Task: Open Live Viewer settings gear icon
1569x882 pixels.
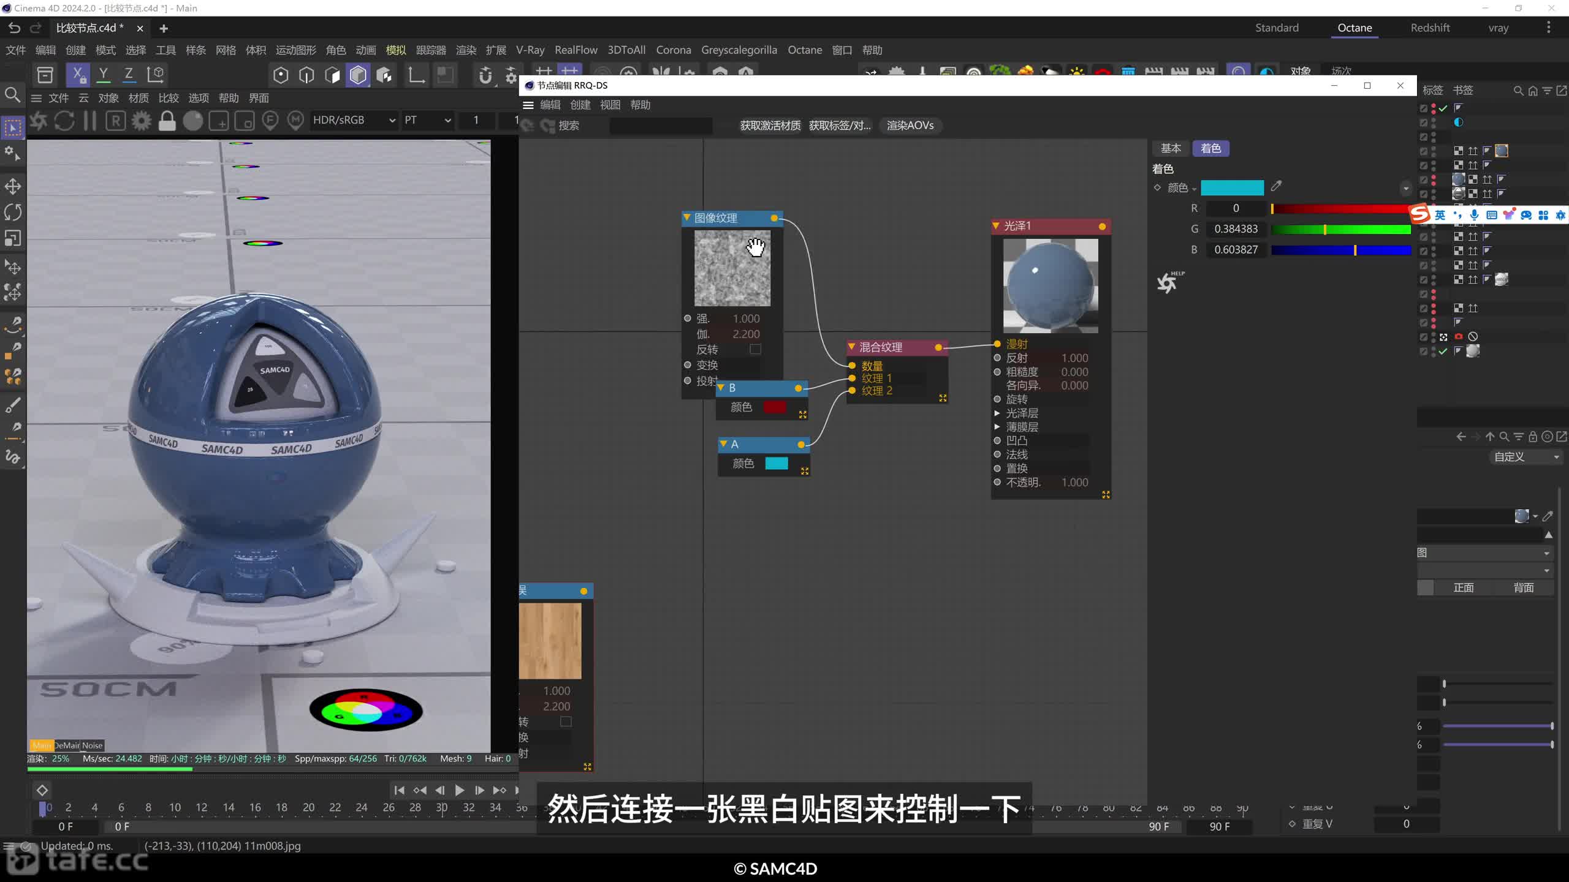Action: (141, 121)
